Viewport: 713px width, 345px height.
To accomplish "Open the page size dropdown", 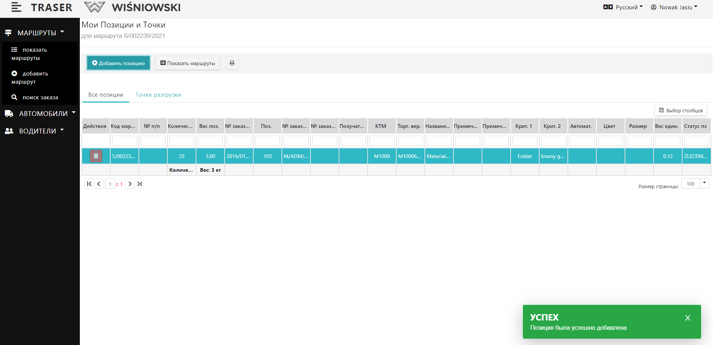I will [x=704, y=183].
